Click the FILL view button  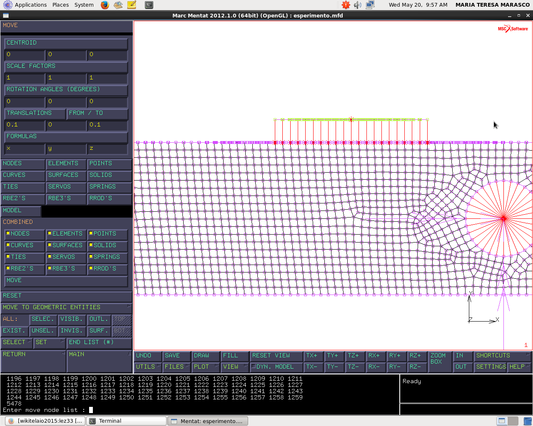[x=235, y=356]
